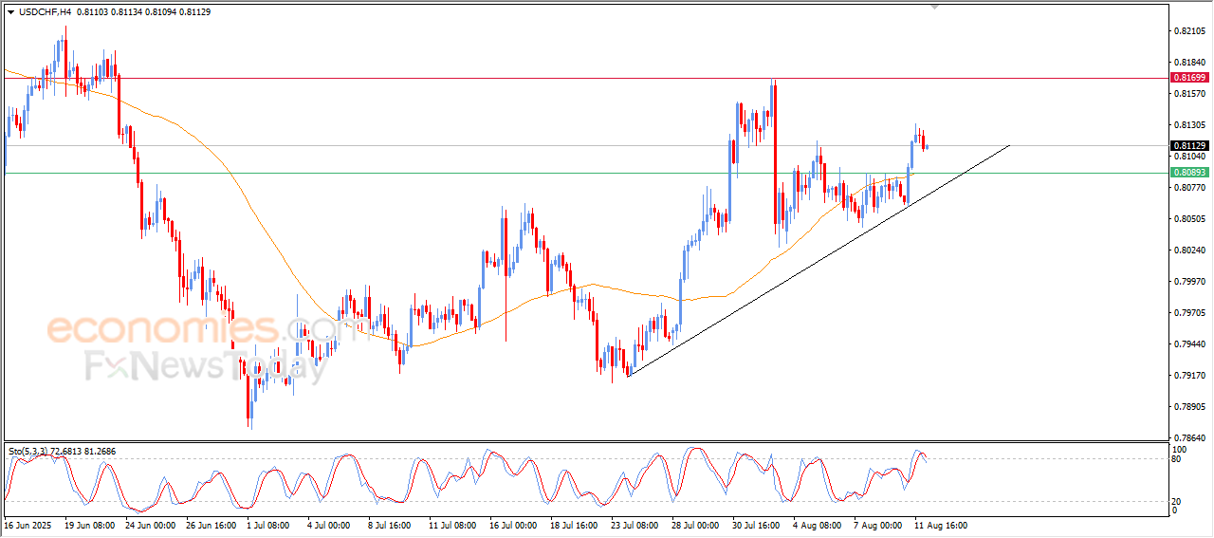Click the 0.81570 price axis value

(x=1189, y=94)
